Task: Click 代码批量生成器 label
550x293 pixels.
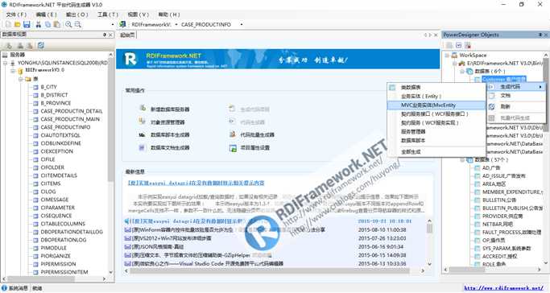Action: click(x=257, y=134)
